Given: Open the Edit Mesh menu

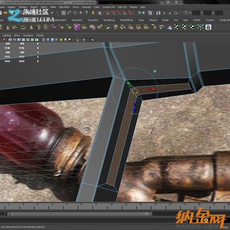Looking at the screenshot, I should pos(64,7).
